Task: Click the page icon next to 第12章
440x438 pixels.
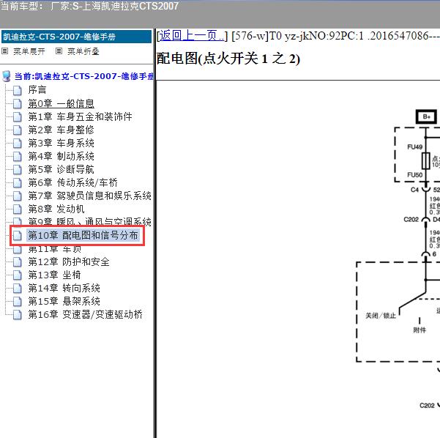Action: [18, 262]
